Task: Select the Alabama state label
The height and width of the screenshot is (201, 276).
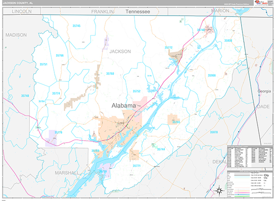Action: tap(124, 106)
